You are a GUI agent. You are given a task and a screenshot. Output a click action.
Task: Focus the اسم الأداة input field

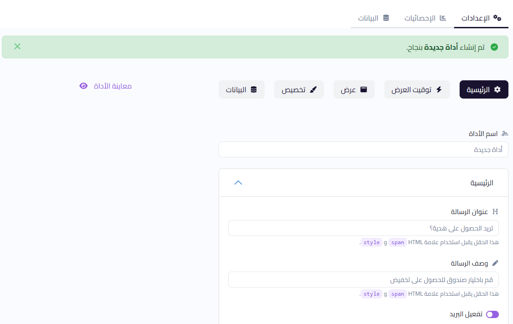tap(363, 150)
